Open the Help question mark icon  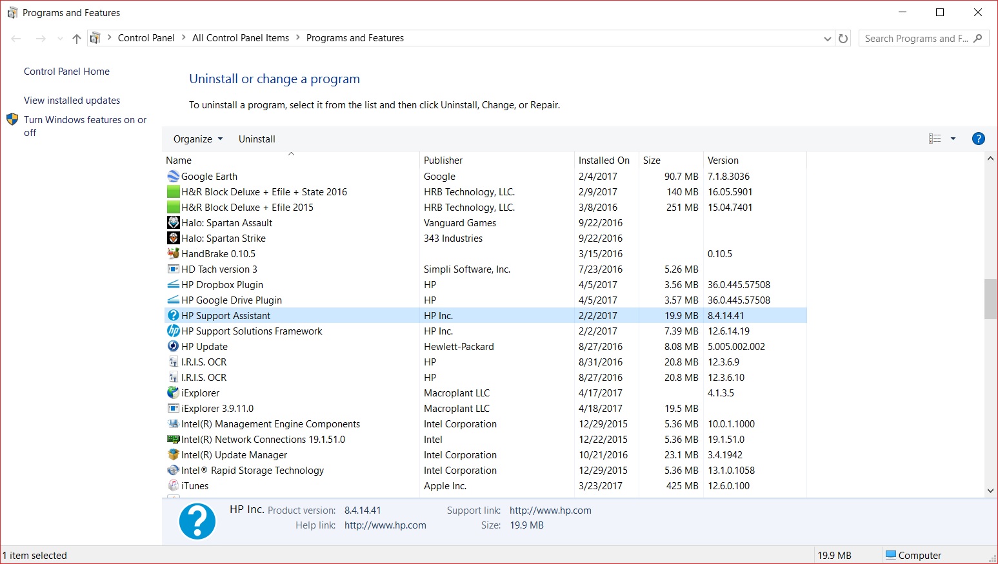tap(978, 139)
